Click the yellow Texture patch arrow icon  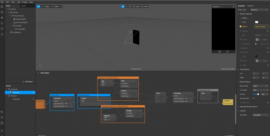[x=241, y=27]
